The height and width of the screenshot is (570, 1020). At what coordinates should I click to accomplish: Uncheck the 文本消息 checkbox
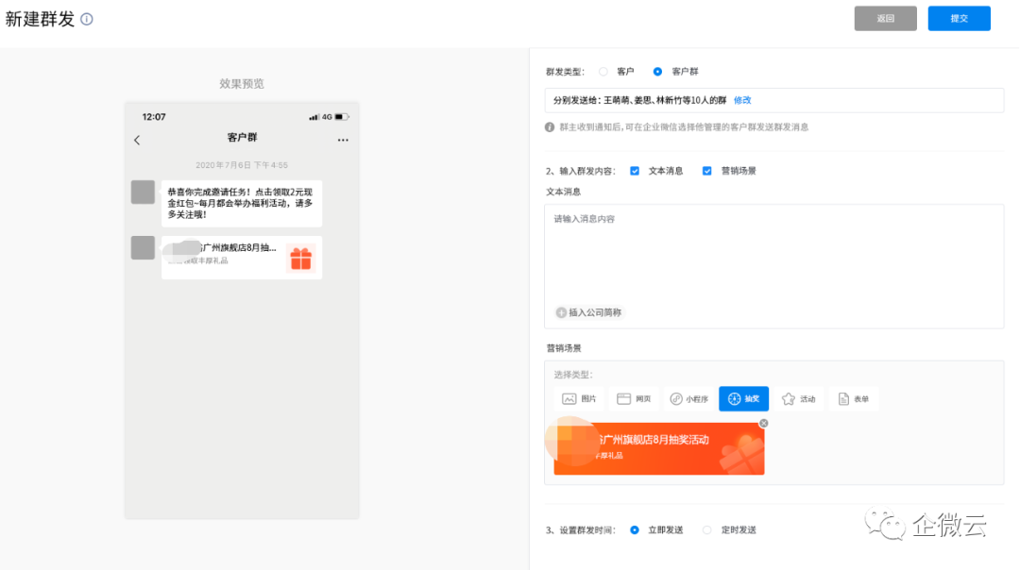point(635,171)
